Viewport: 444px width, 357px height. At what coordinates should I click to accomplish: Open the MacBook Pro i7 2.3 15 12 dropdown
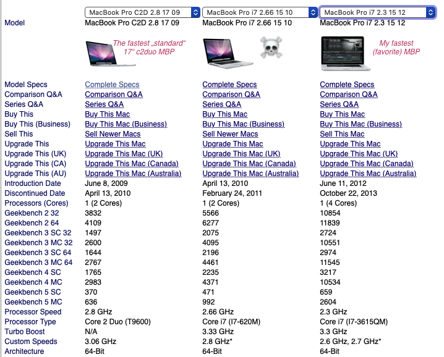tap(377, 12)
